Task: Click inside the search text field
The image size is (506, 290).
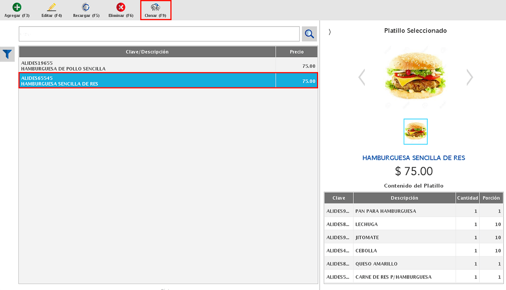Action: (x=159, y=34)
